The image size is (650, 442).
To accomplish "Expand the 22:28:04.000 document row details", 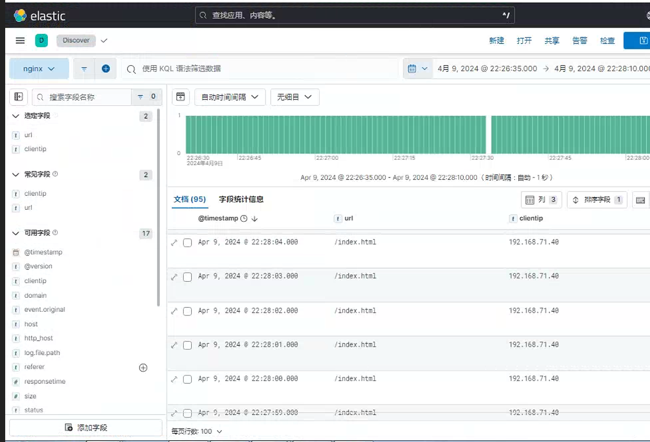I will pos(174,243).
